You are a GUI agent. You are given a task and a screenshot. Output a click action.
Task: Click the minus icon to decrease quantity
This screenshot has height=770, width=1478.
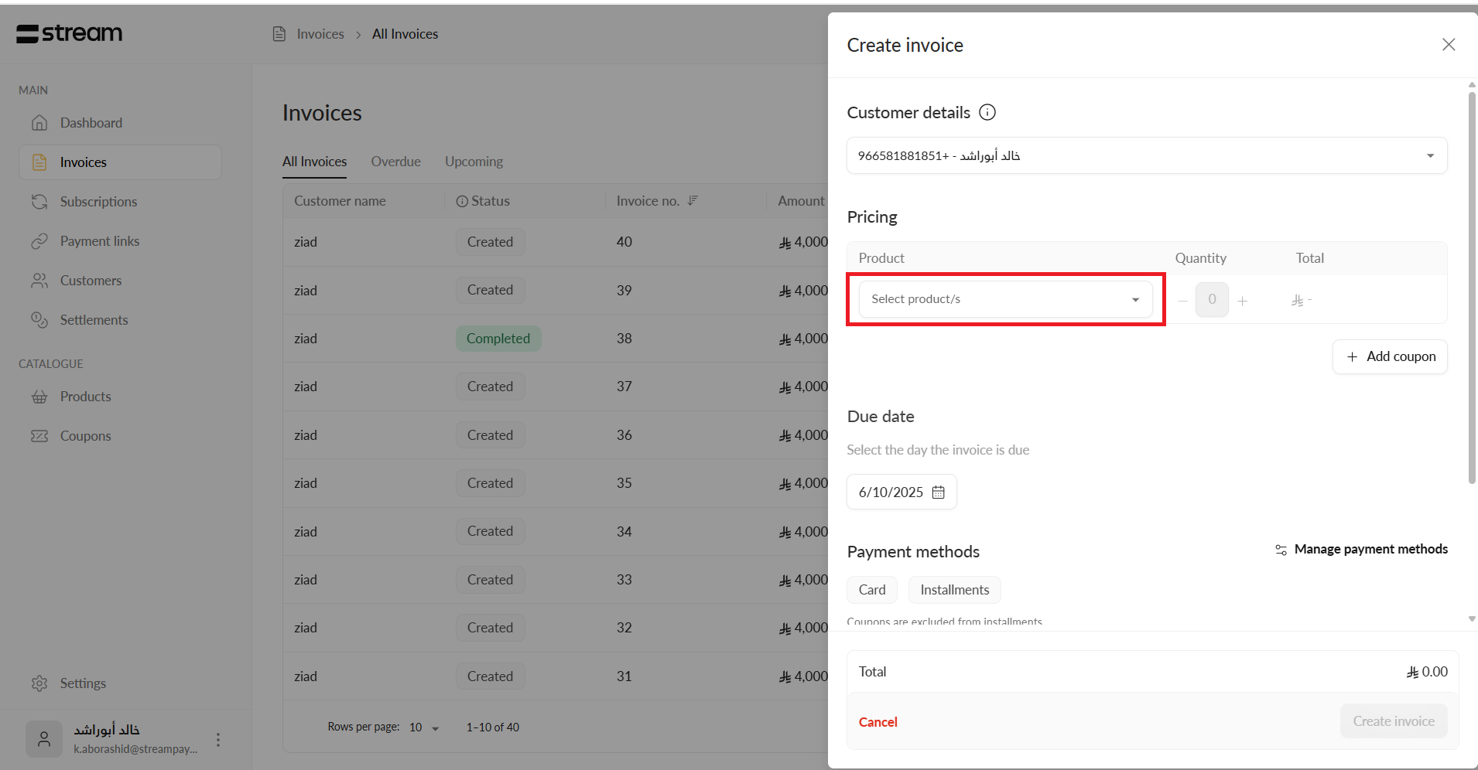1182,301
